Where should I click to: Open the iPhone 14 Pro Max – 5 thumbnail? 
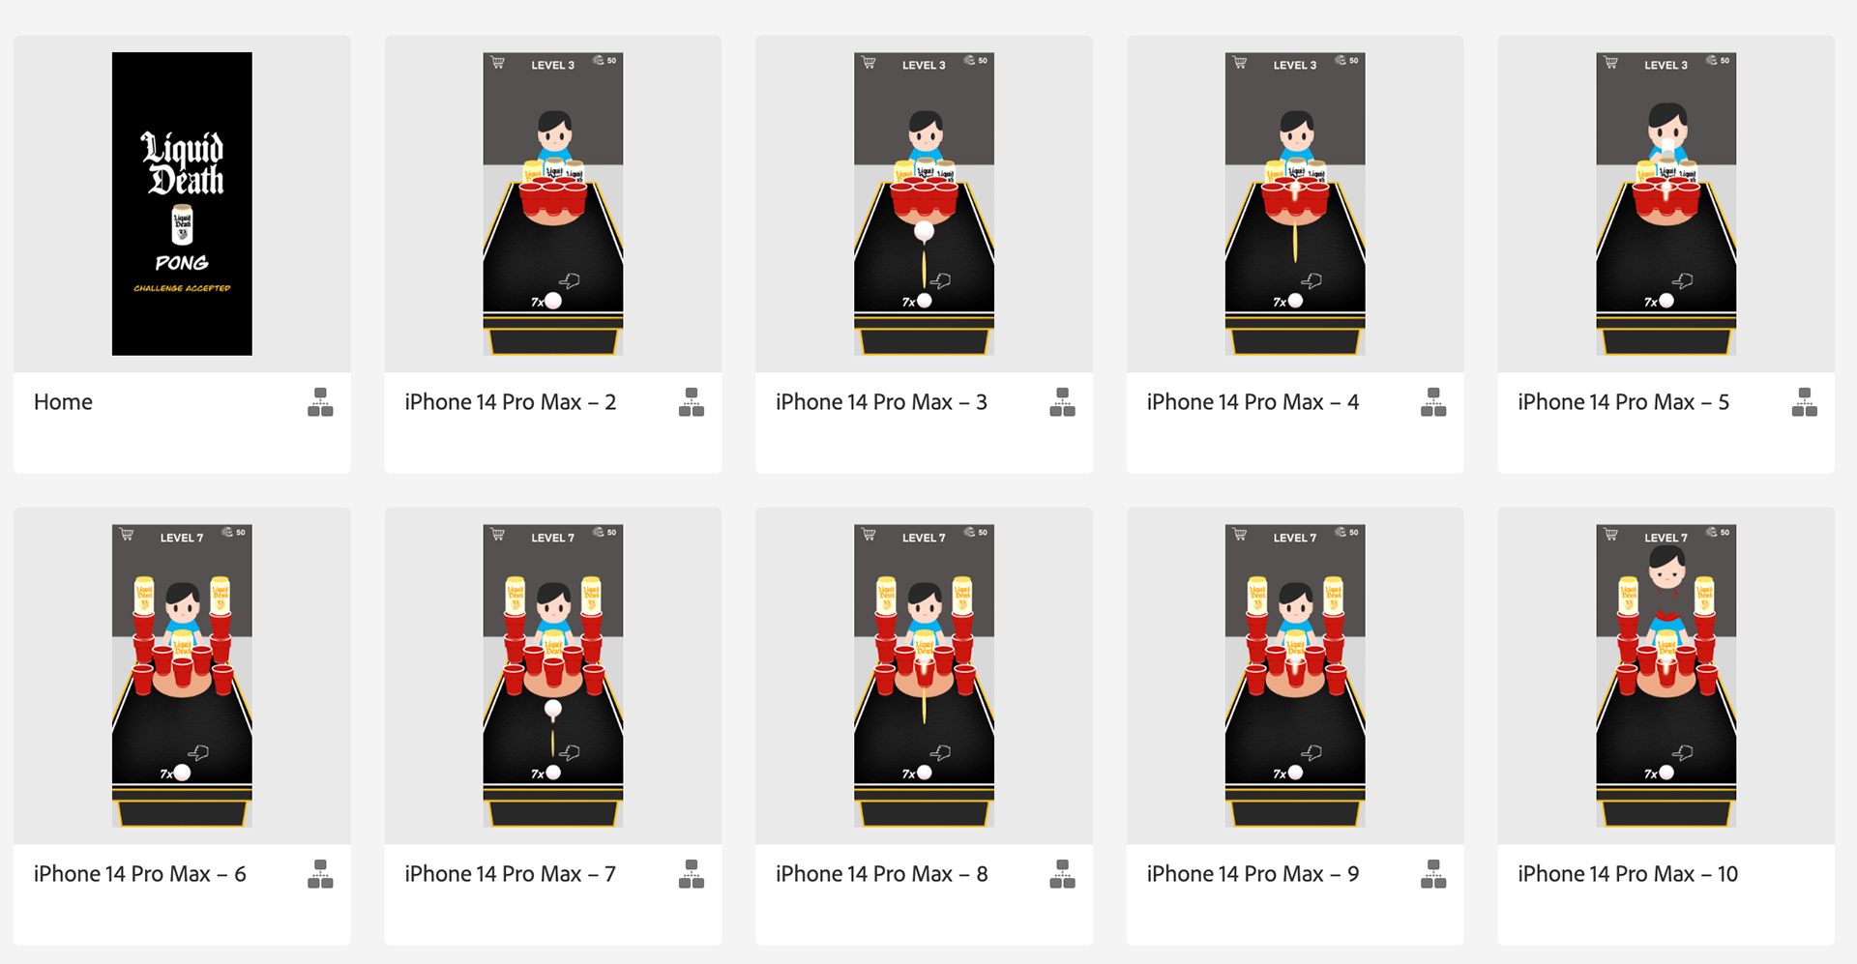[1666, 204]
